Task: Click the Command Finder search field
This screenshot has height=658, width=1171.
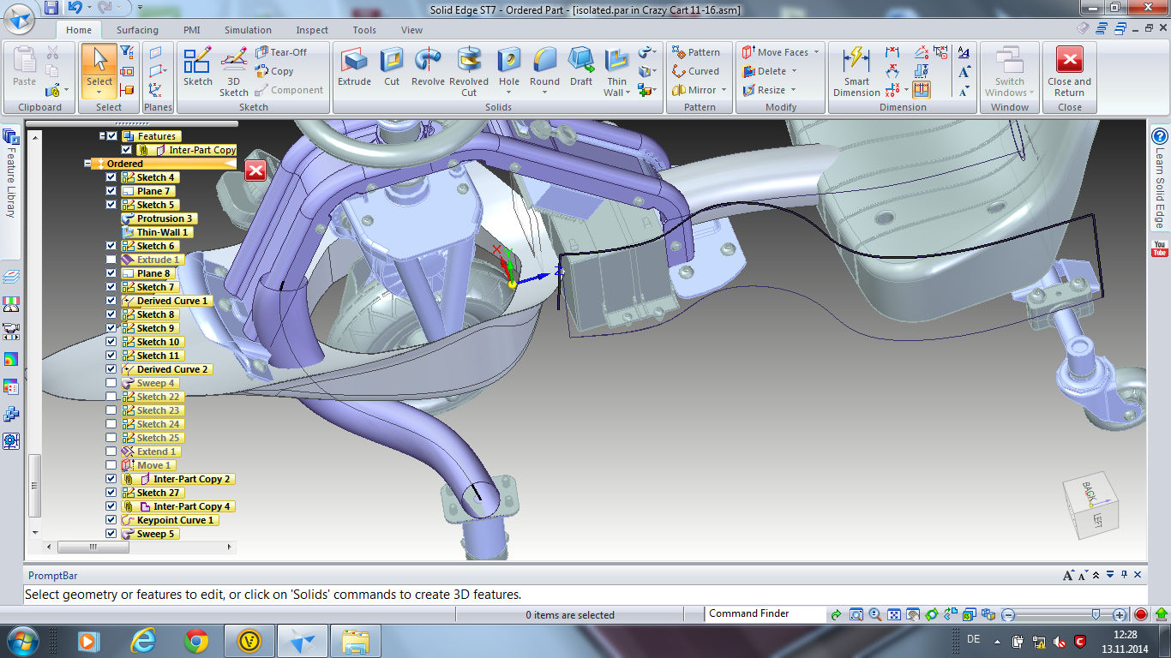Action: pyautogui.click(x=765, y=614)
